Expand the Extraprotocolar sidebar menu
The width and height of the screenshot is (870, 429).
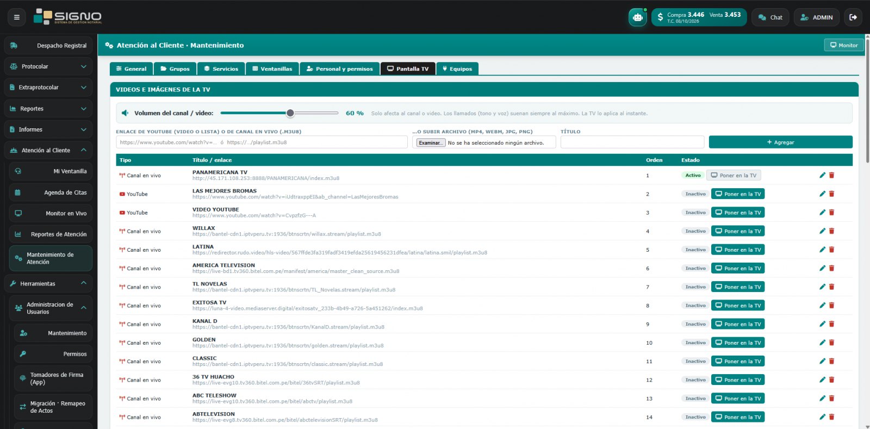click(x=48, y=88)
